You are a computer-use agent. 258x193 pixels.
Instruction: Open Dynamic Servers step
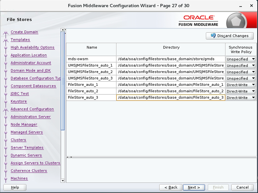pos(26,155)
